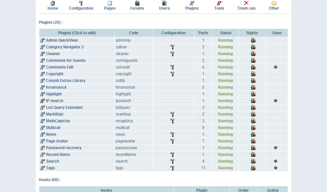The width and height of the screenshot is (327, 192).
Task: Open the Tools menu item
Action: pyautogui.click(x=219, y=6)
